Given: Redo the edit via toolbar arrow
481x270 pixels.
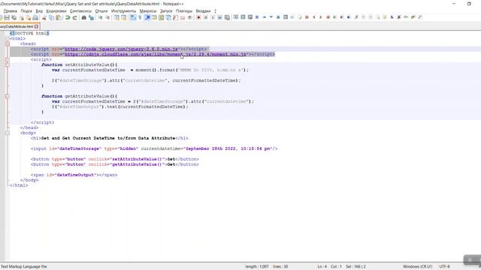Looking at the screenshot, I should pos(74,17).
